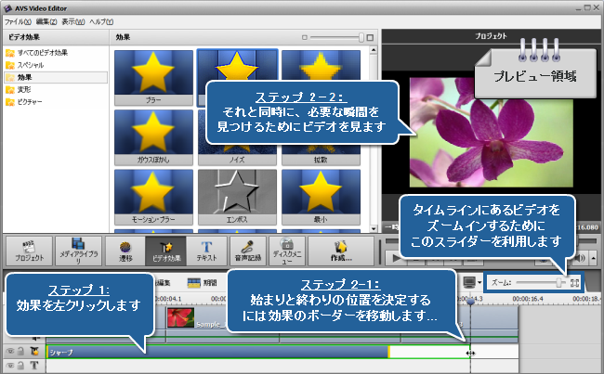
Task: Select the red flower Sample clip thumbnail
Action: (x=180, y=317)
